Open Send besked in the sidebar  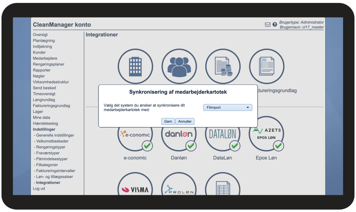coord(44,88)
